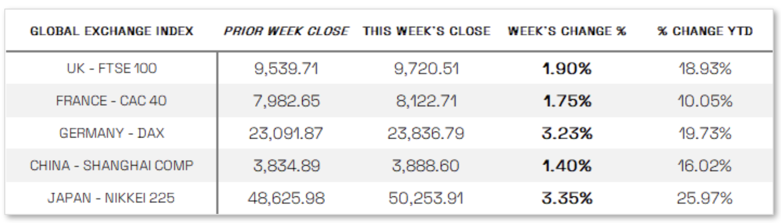Select Japan - Nikkei 225 row label
The width and height of the screenshot is (781, 223).
(x=111, y=198)
